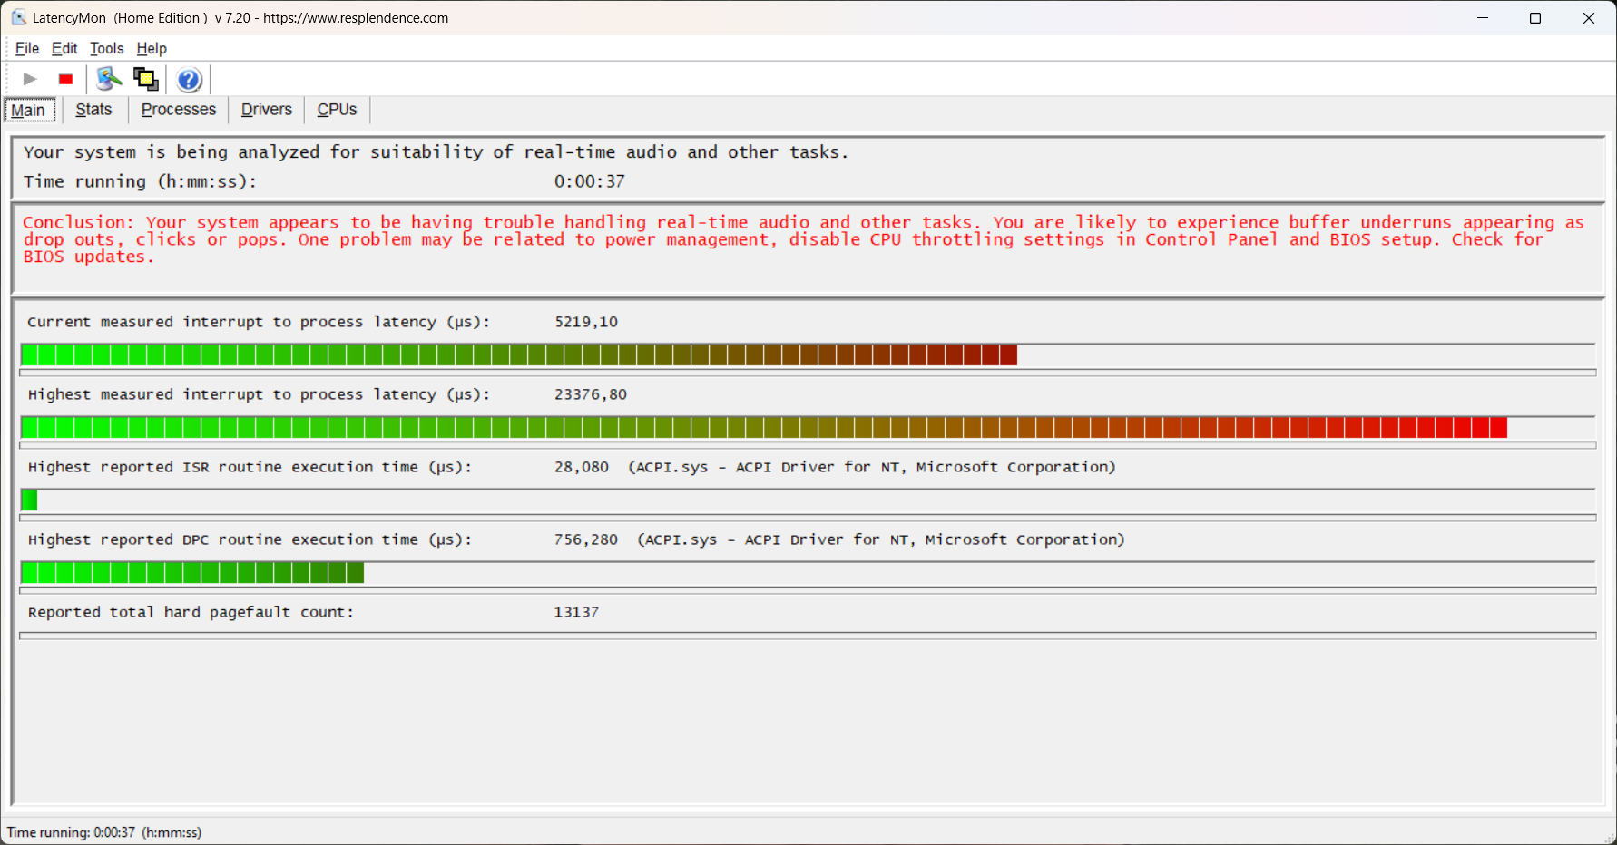Click the hard pagefault count 13137
Viewport: 1617px width, 845px height.
coord(576,612)
